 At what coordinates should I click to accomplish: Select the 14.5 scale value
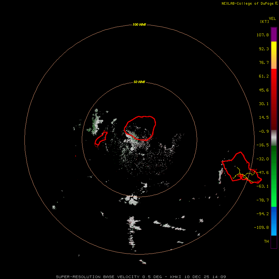(x=264, y=117)
